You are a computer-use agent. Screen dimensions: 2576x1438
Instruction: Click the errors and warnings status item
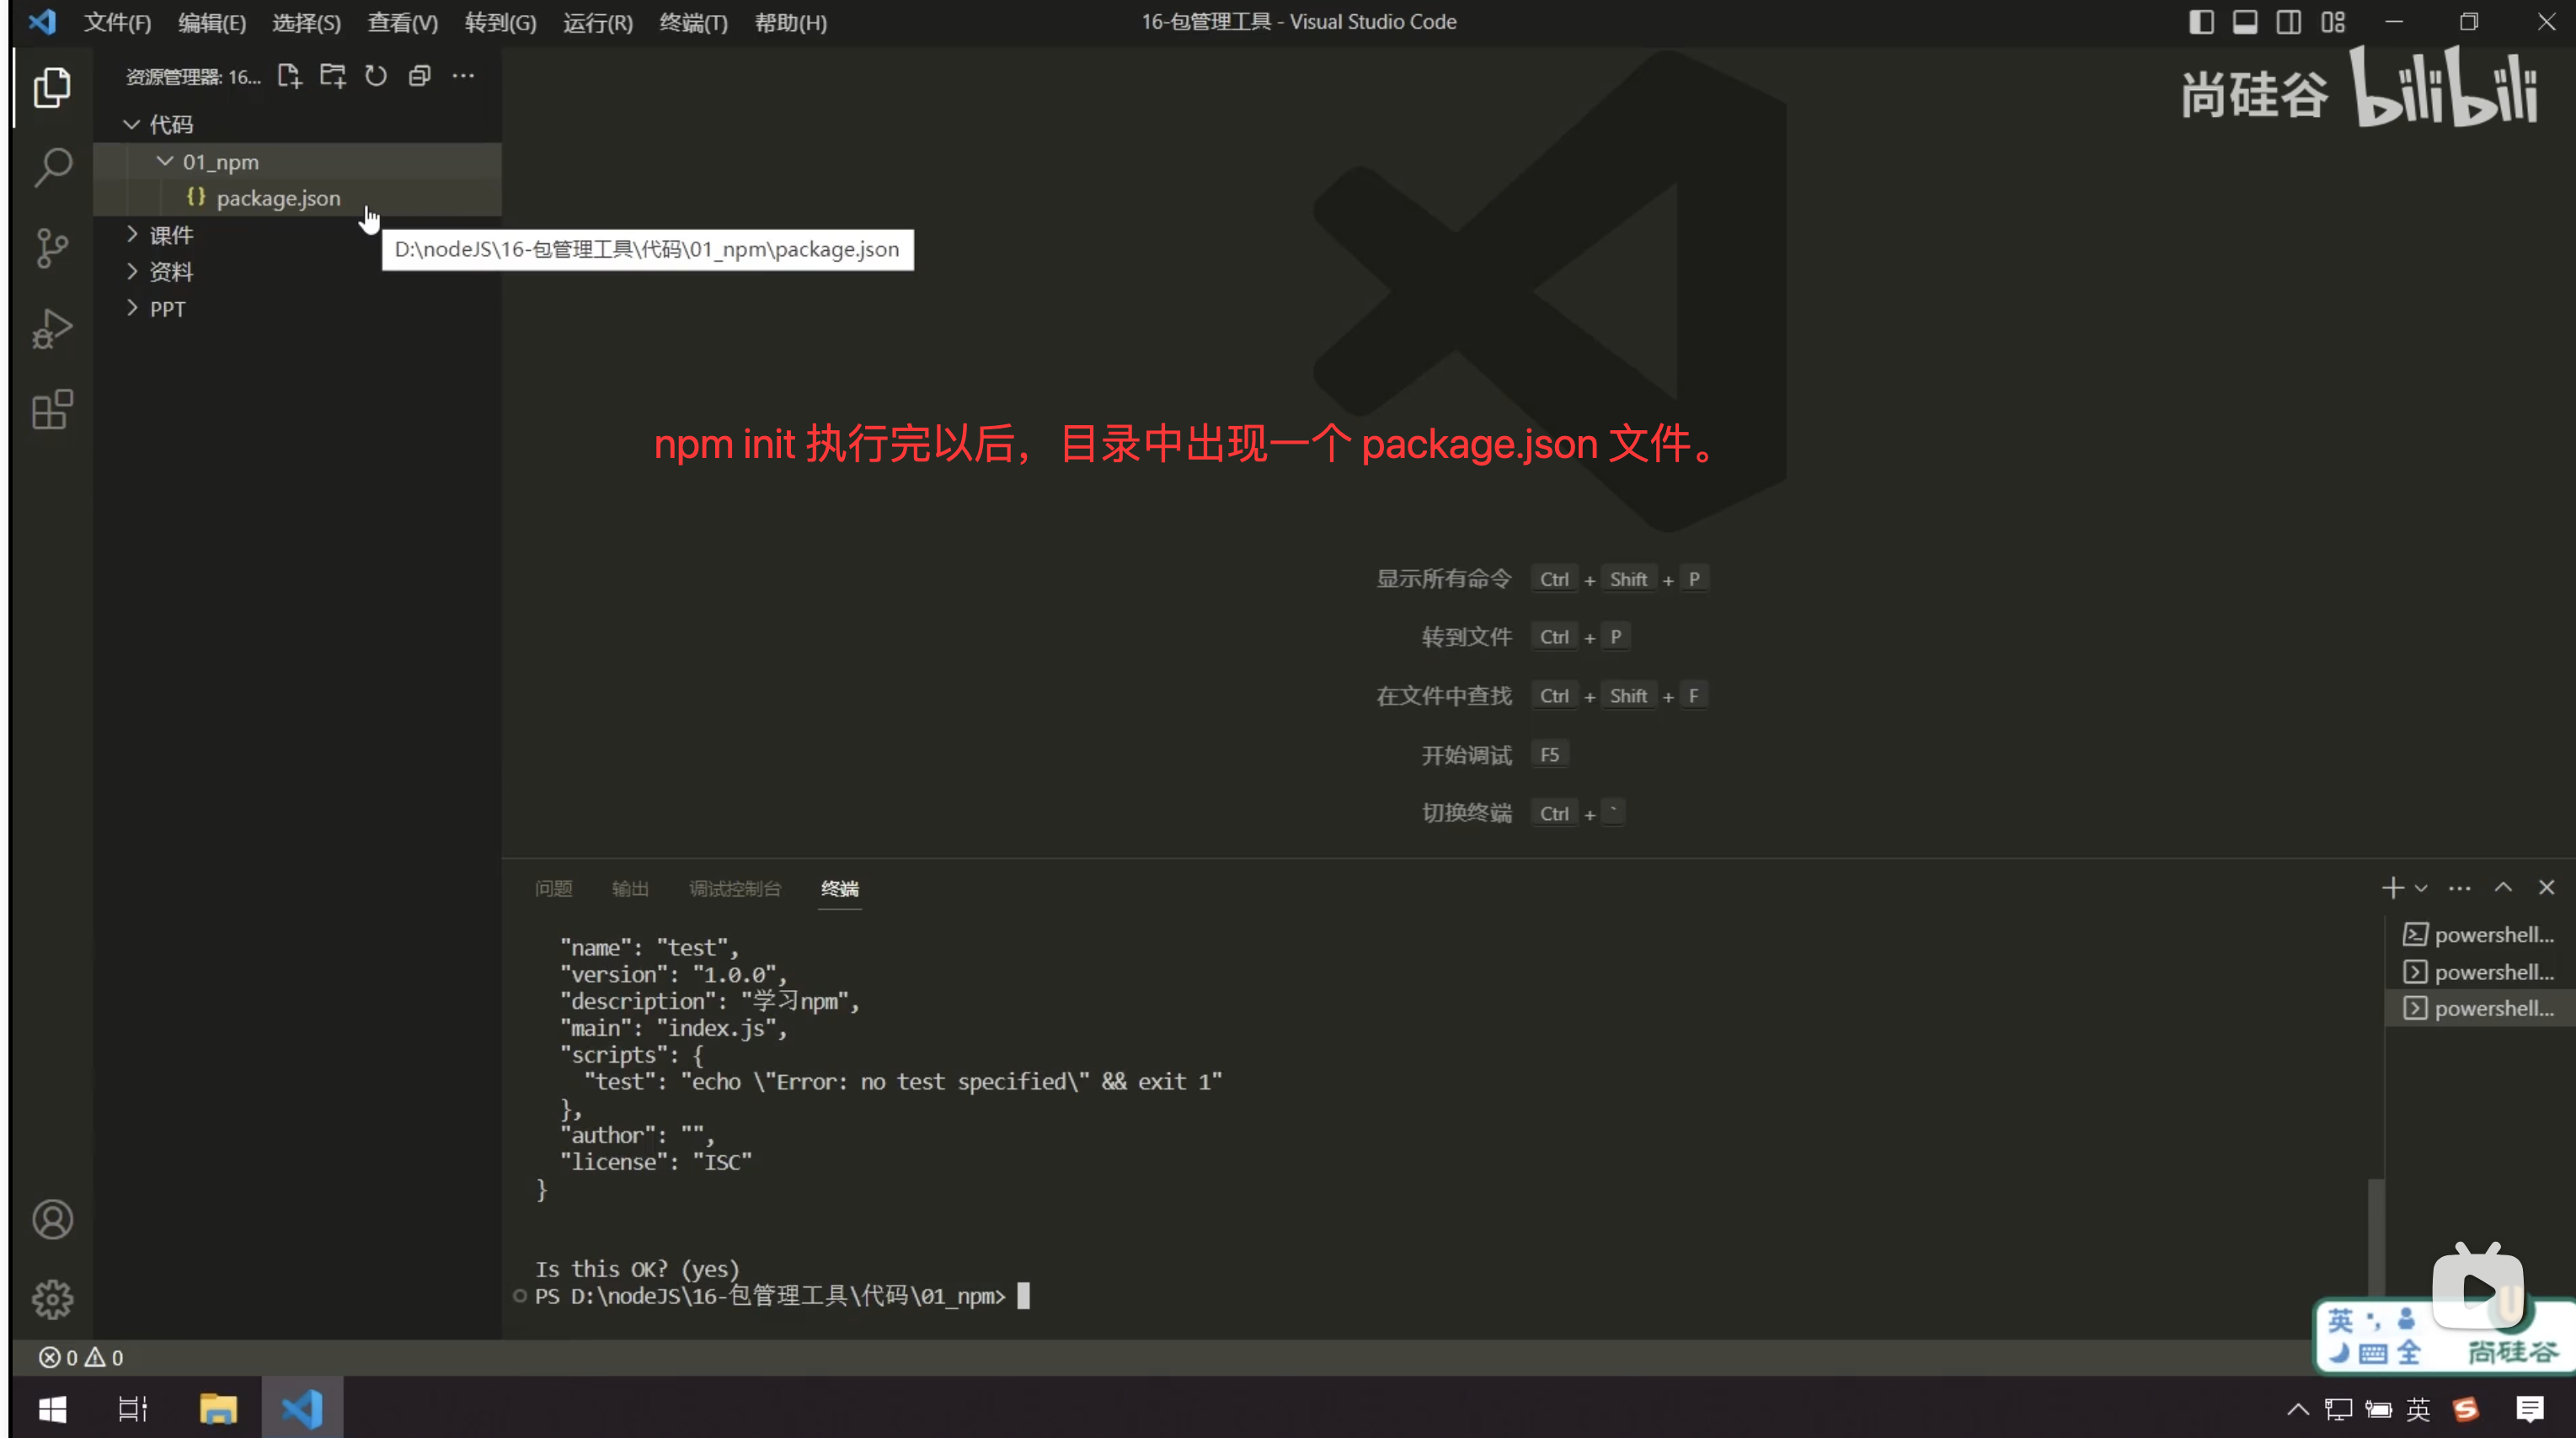click(81, 1357)
